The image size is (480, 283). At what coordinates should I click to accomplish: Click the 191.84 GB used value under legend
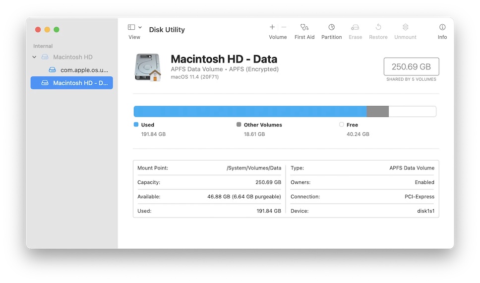153,134
